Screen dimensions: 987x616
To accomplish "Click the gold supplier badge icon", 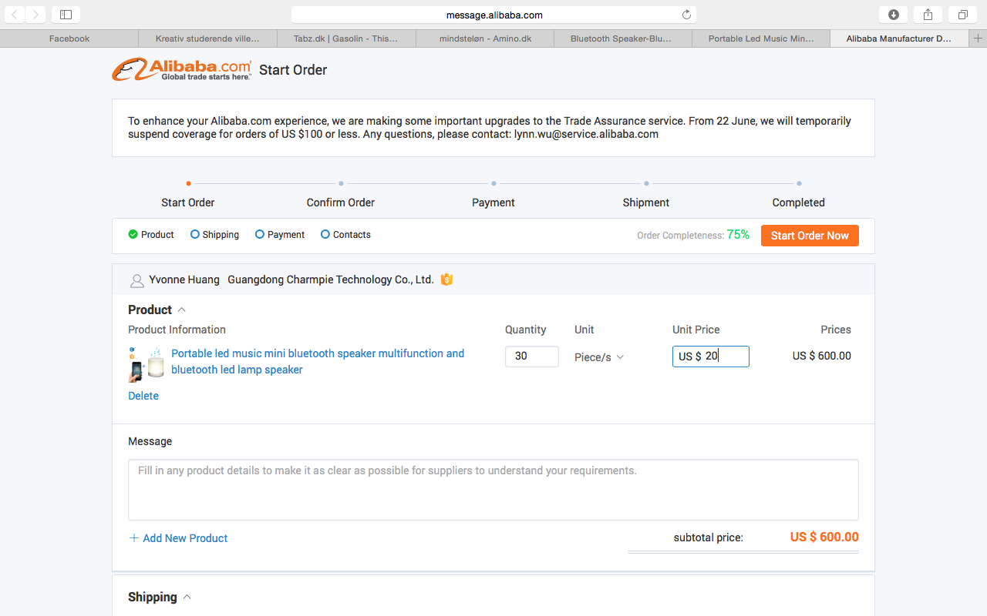I will (446, 280).
